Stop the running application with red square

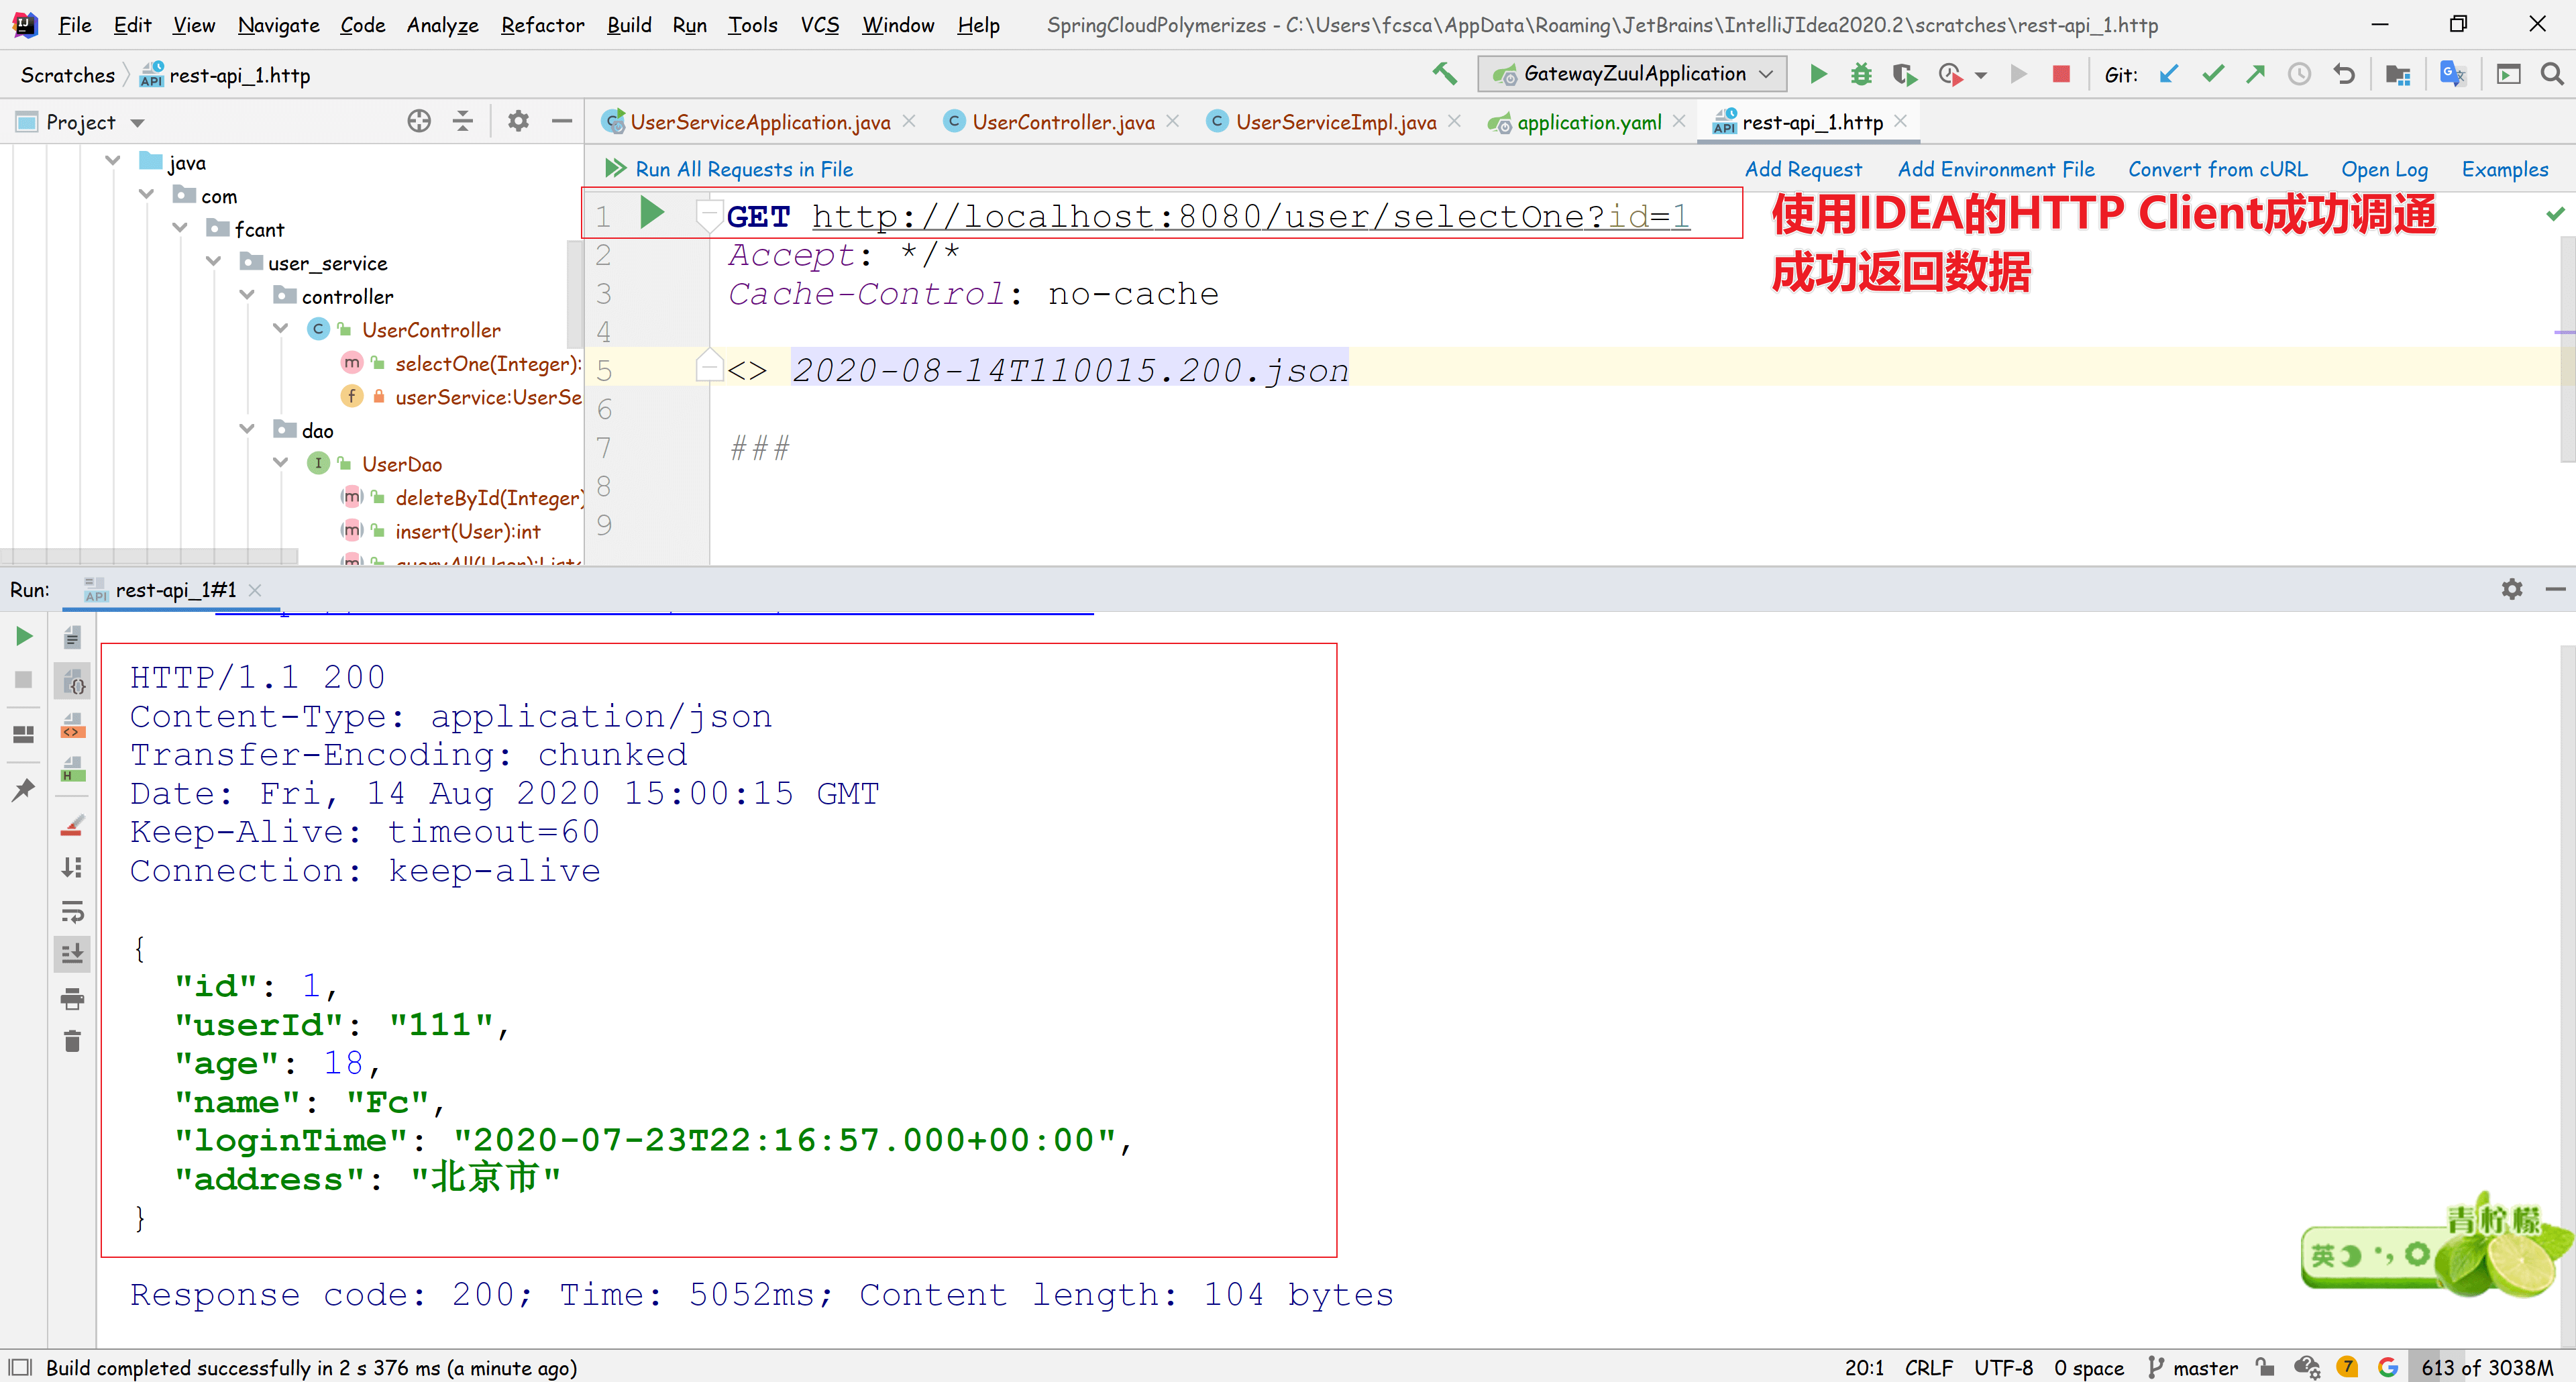click(2060, 74)
